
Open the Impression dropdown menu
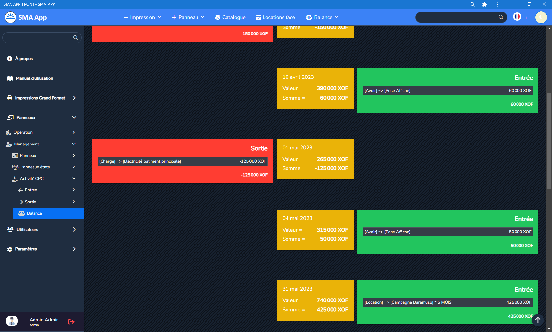142,17
